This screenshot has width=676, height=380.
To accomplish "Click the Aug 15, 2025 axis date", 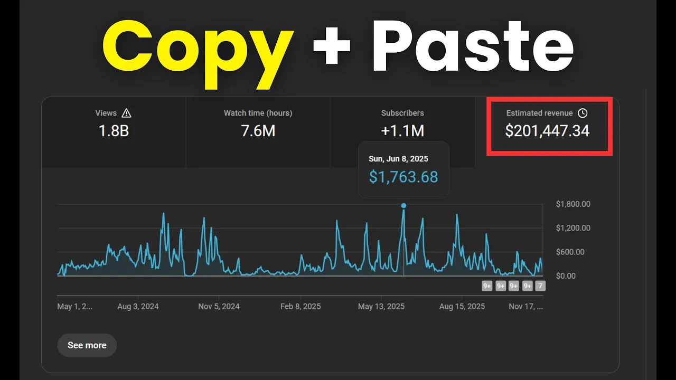I will [462, 307].
